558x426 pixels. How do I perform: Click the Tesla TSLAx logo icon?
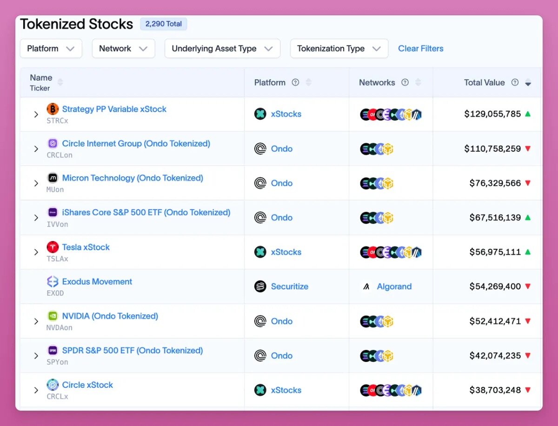53,247
